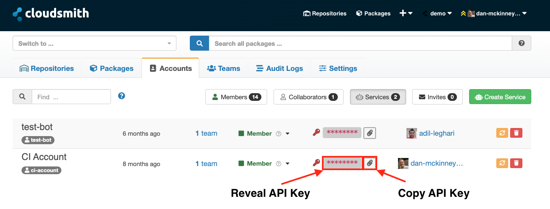Select the Accounts tab

170,68
